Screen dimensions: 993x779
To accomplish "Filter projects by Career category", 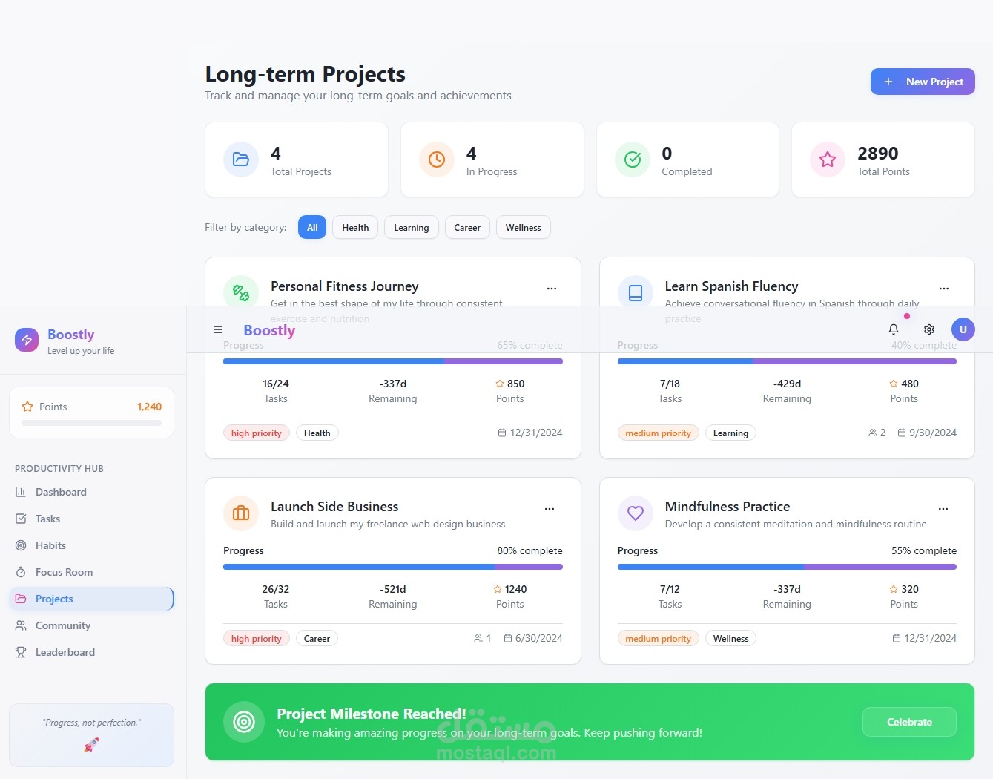I will click(x=467, y=228).
